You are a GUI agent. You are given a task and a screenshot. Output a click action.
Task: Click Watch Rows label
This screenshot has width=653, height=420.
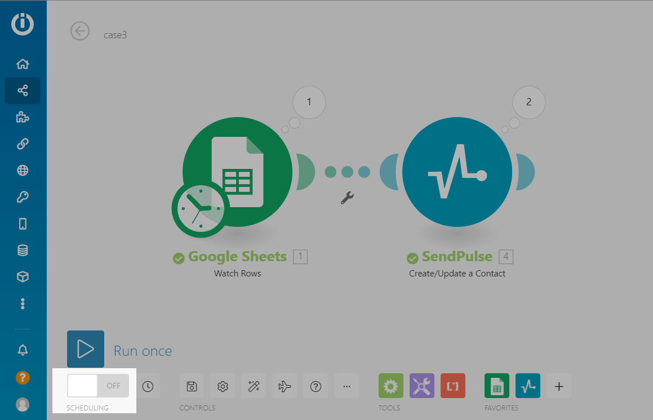[x=237, y=274]
